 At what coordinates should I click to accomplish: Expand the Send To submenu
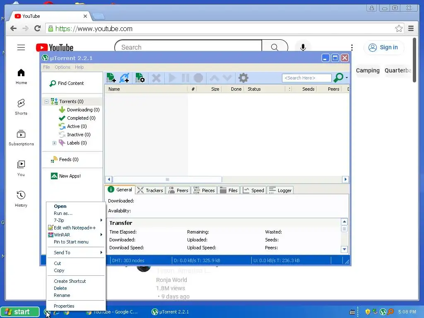click(x=76, y=253)
